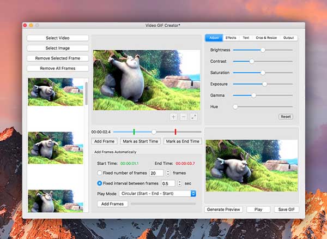The width and height of the screenshot is (327, 239).
Task: Click the interval seconds stepper arrows
Action: point(179,183)
